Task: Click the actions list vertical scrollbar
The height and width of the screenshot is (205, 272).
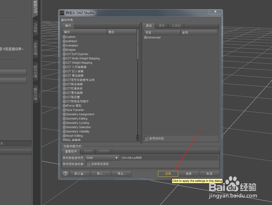Action: point(138,45)
